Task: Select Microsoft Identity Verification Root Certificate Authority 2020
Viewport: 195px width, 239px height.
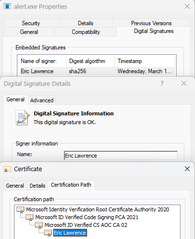Action: pos(98,209)
